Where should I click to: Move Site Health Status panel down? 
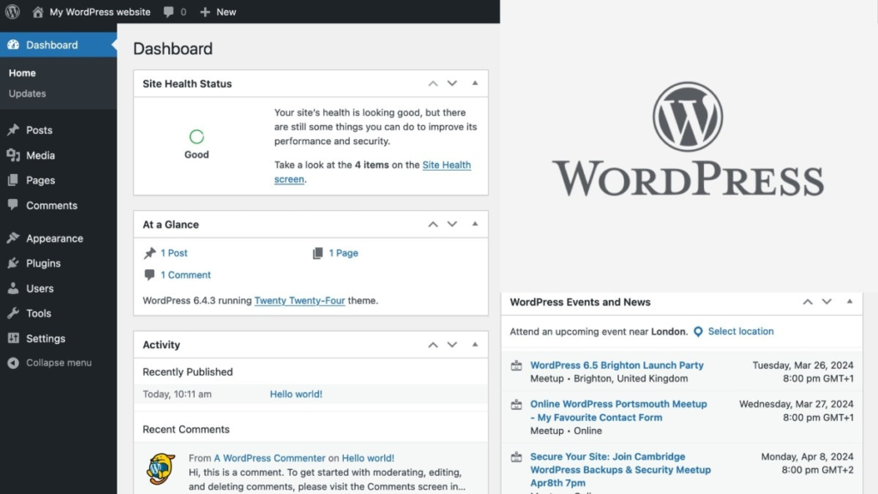point(452,83)
